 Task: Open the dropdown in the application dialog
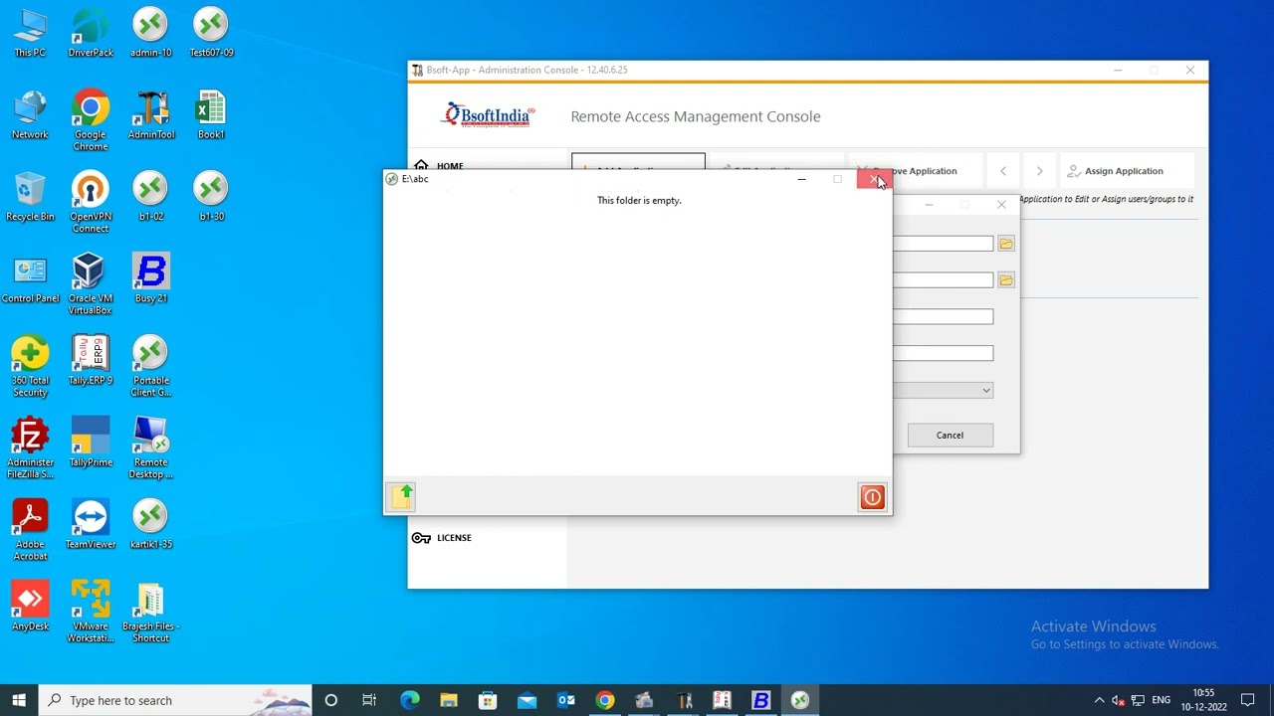click(944, 391)
